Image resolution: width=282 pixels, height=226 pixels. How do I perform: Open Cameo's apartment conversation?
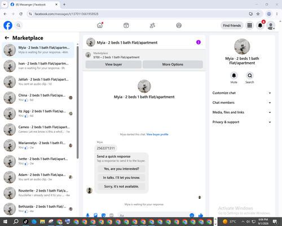click(38, 129)
